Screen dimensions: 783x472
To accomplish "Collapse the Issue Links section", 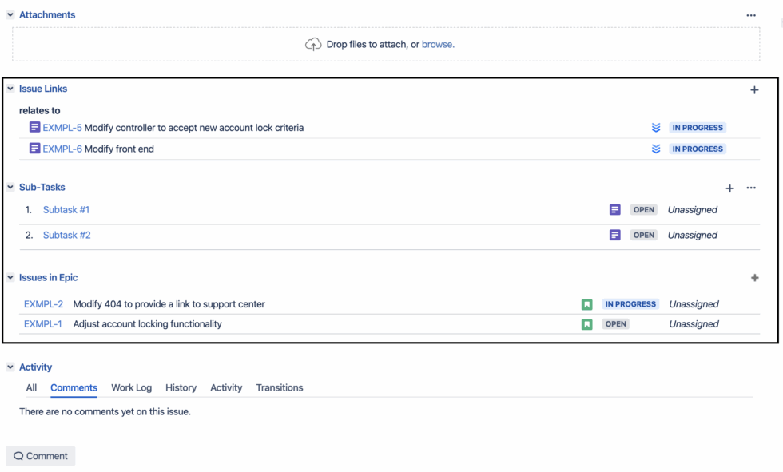I will tap(10, 88).
